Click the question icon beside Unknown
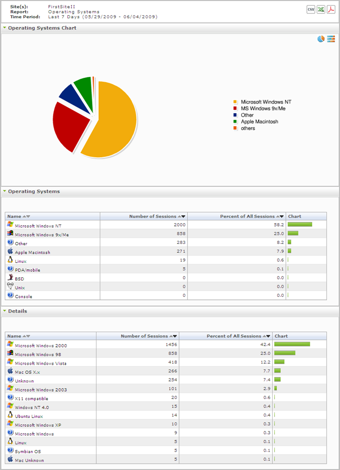 [10, 379]
